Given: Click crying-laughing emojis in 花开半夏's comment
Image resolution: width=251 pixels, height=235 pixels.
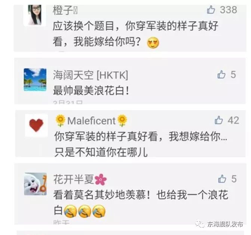Looking at the screenshot, I should [x=85, y=211].
